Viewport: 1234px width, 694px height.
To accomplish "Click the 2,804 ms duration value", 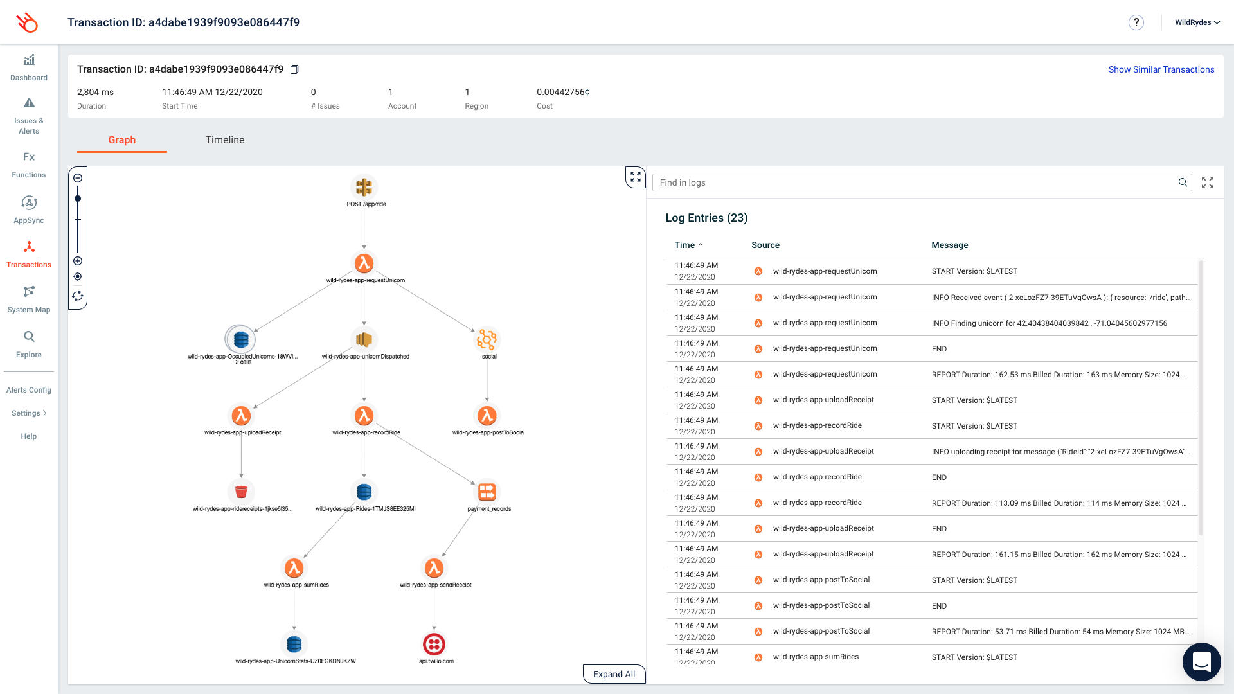I will click(x=95, y=92).
